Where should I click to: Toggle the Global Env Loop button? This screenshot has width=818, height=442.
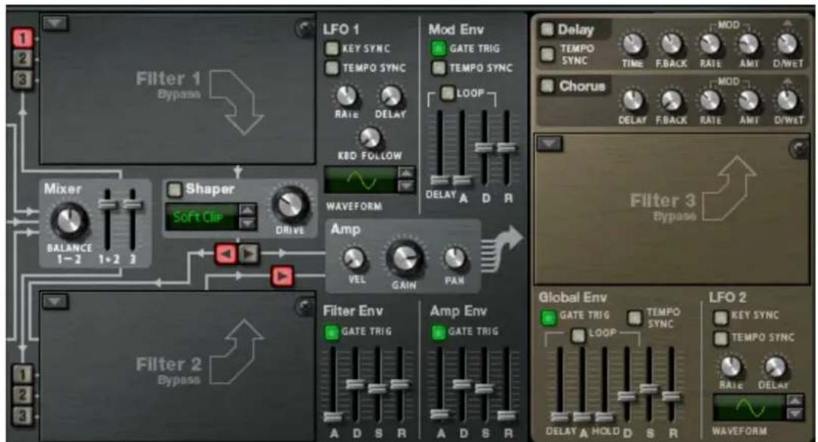578,335
